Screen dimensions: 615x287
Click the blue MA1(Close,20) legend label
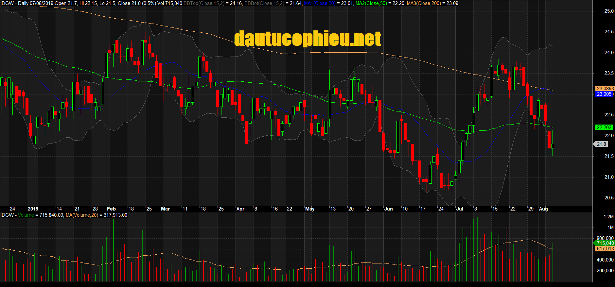pyautogui.click(x=320, y=3)
